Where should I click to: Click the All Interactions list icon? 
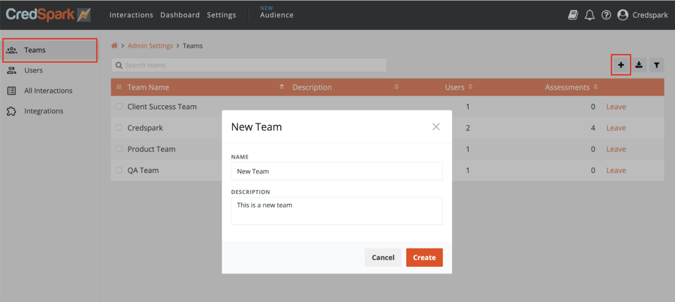point(12,91)
